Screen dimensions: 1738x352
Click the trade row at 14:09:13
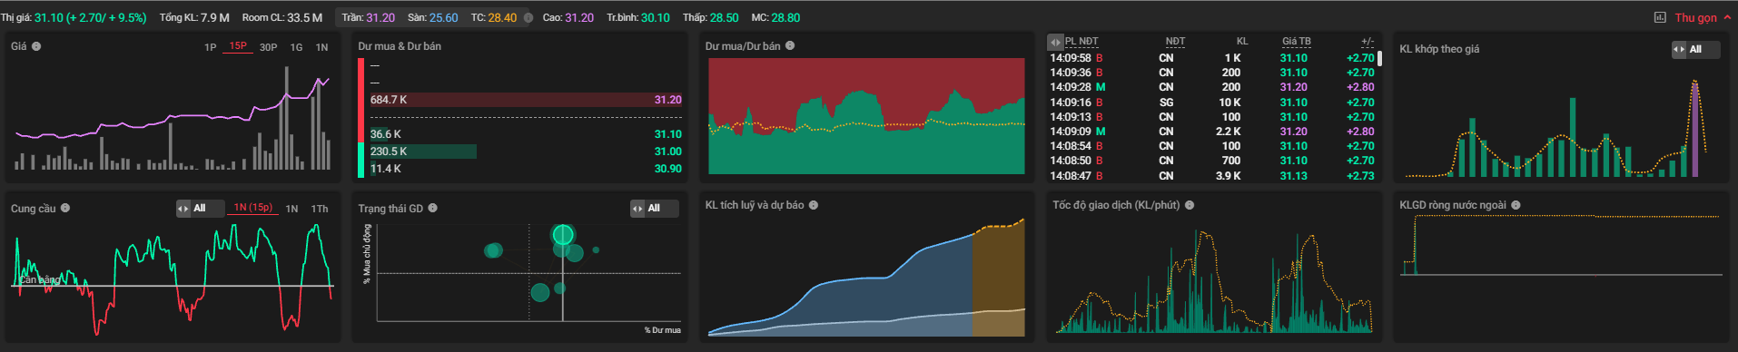coord(1212,117)
